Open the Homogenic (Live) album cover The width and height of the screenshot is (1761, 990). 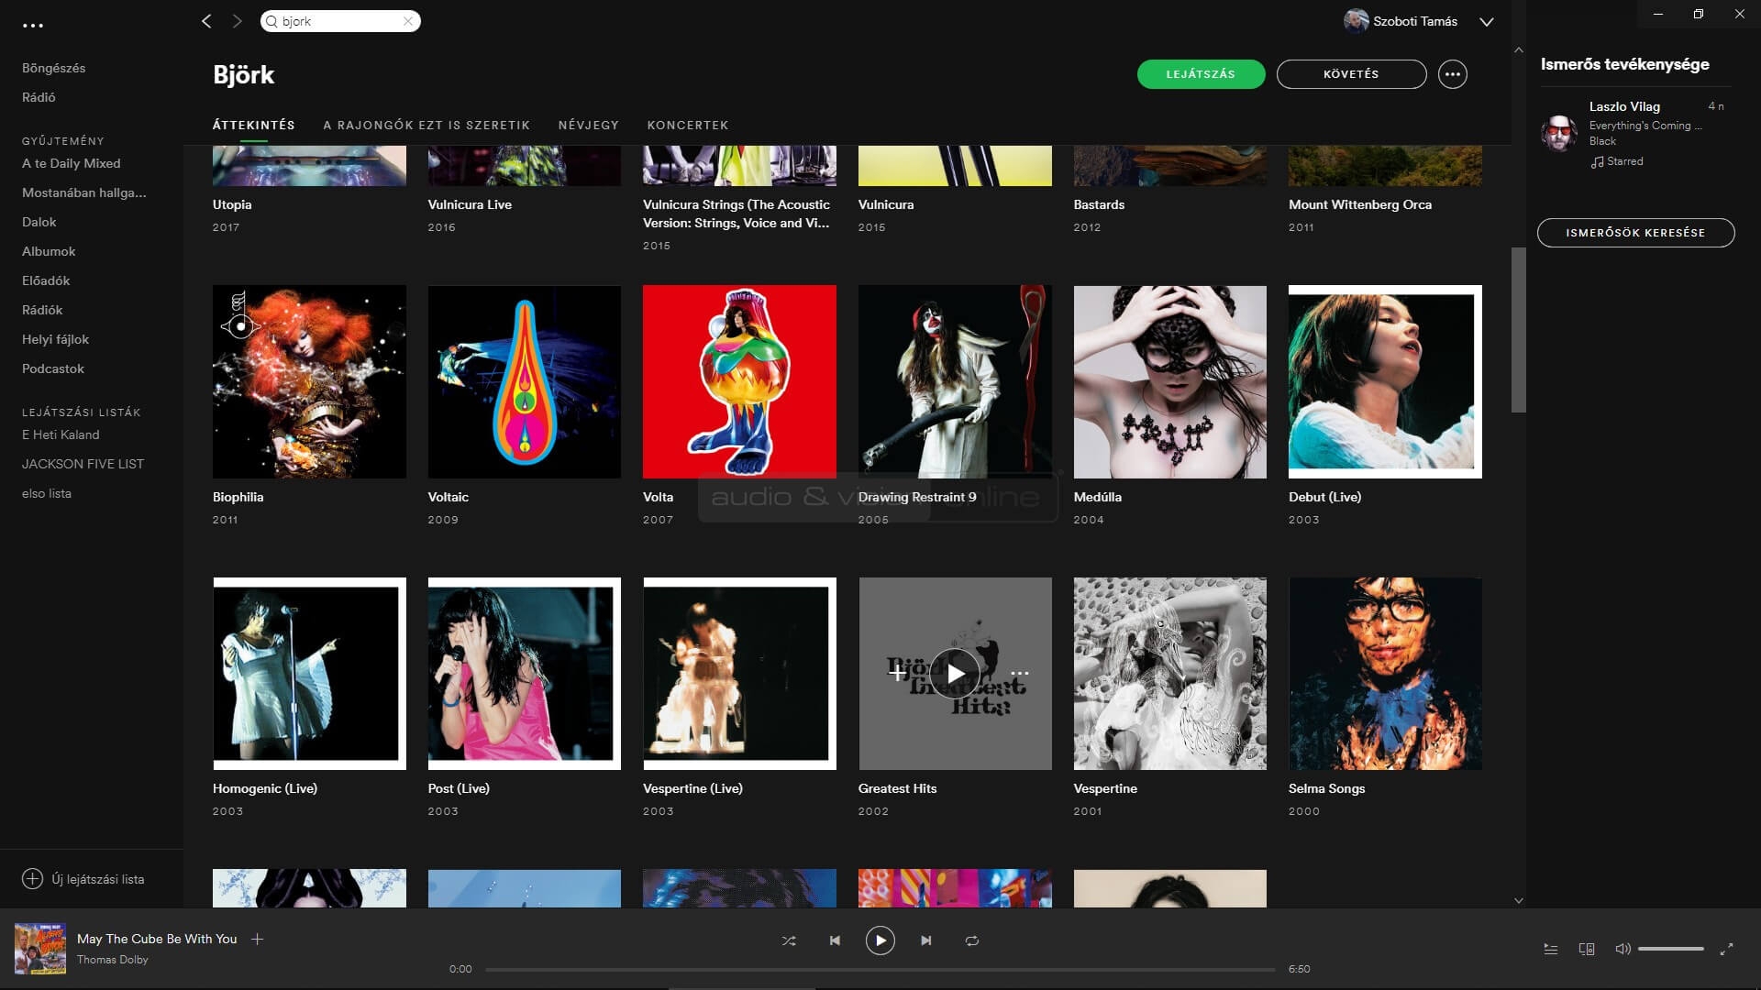(309, 674)
